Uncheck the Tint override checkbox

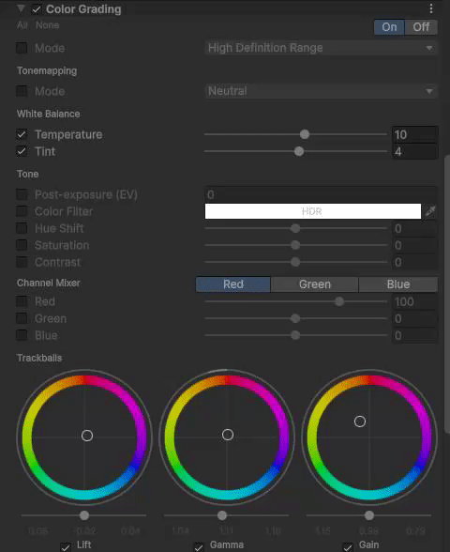click(22, 151)
